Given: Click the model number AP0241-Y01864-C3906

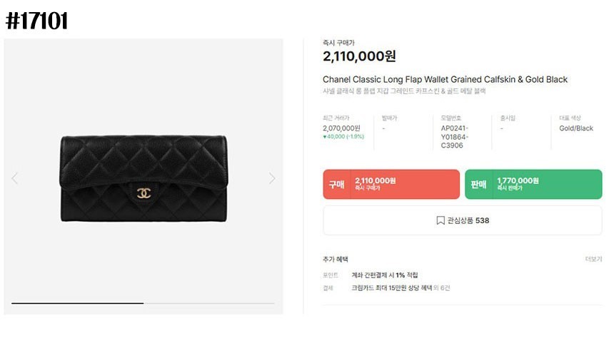Looking at the screenshot, I should (454, 137).
